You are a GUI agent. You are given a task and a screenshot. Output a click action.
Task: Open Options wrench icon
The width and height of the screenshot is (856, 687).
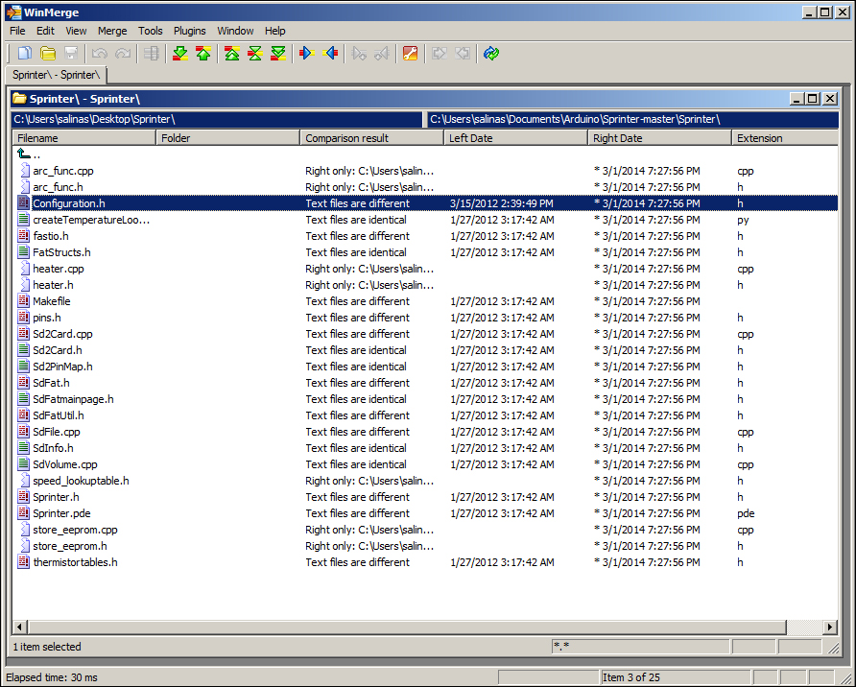pos(410,54)
